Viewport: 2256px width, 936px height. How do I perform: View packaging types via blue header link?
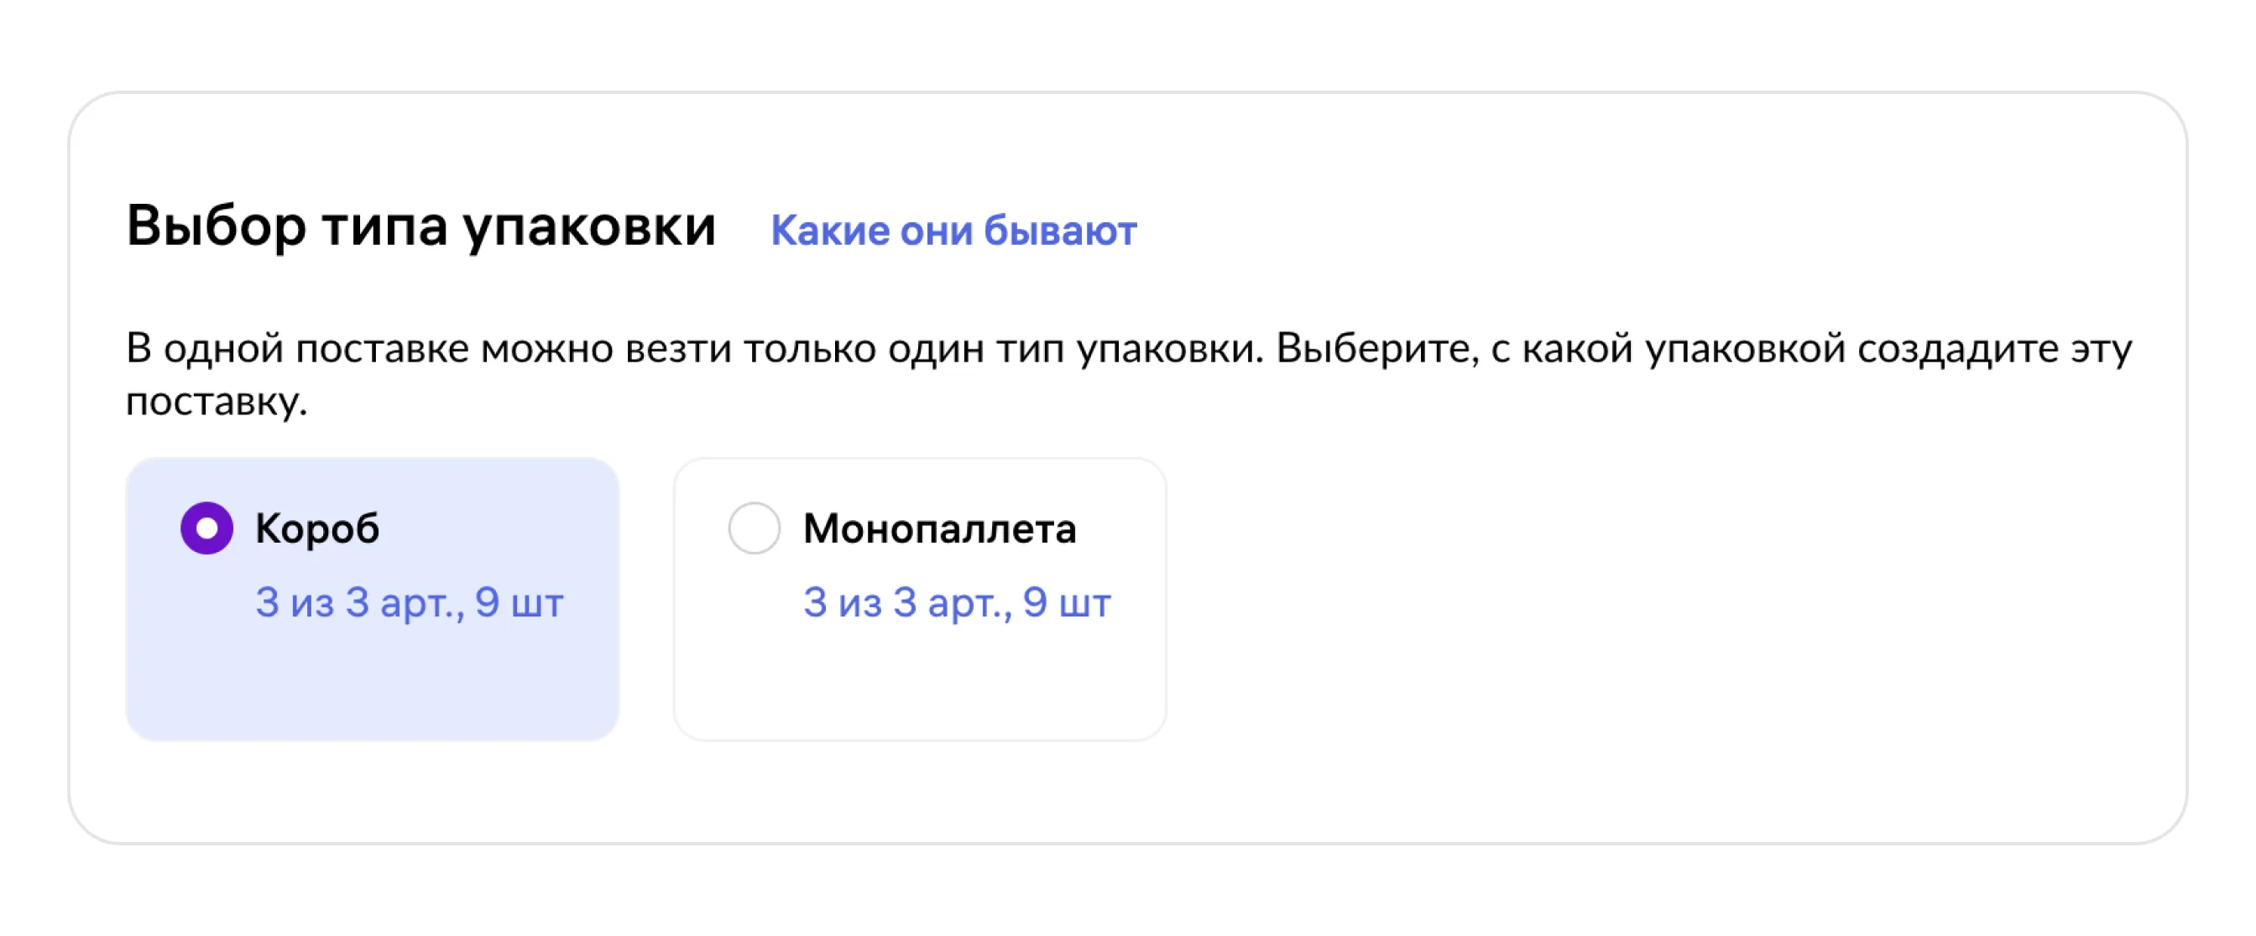point(953,231)
